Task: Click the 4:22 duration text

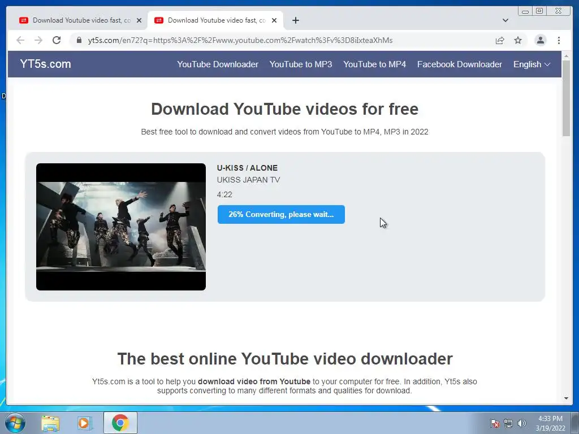Action: tap(224, 194)
